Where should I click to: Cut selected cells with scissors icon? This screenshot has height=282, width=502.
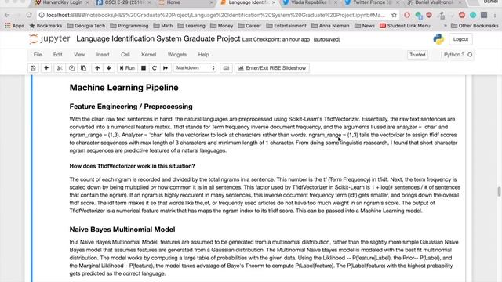(x=60, y=68)
